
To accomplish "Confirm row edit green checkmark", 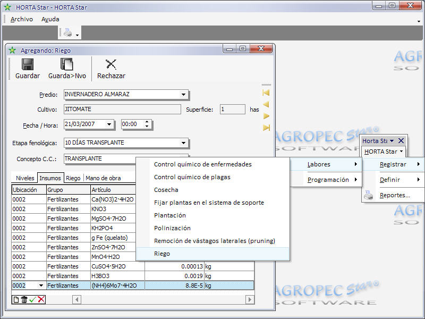I will click(32, 300).
